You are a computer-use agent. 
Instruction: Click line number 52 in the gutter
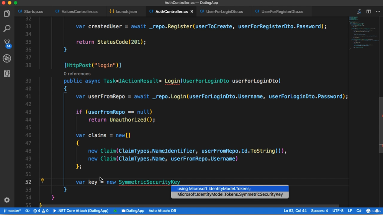click(28, 182)
